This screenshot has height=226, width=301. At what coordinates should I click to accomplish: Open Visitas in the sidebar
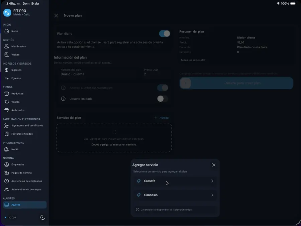(15, 54)
